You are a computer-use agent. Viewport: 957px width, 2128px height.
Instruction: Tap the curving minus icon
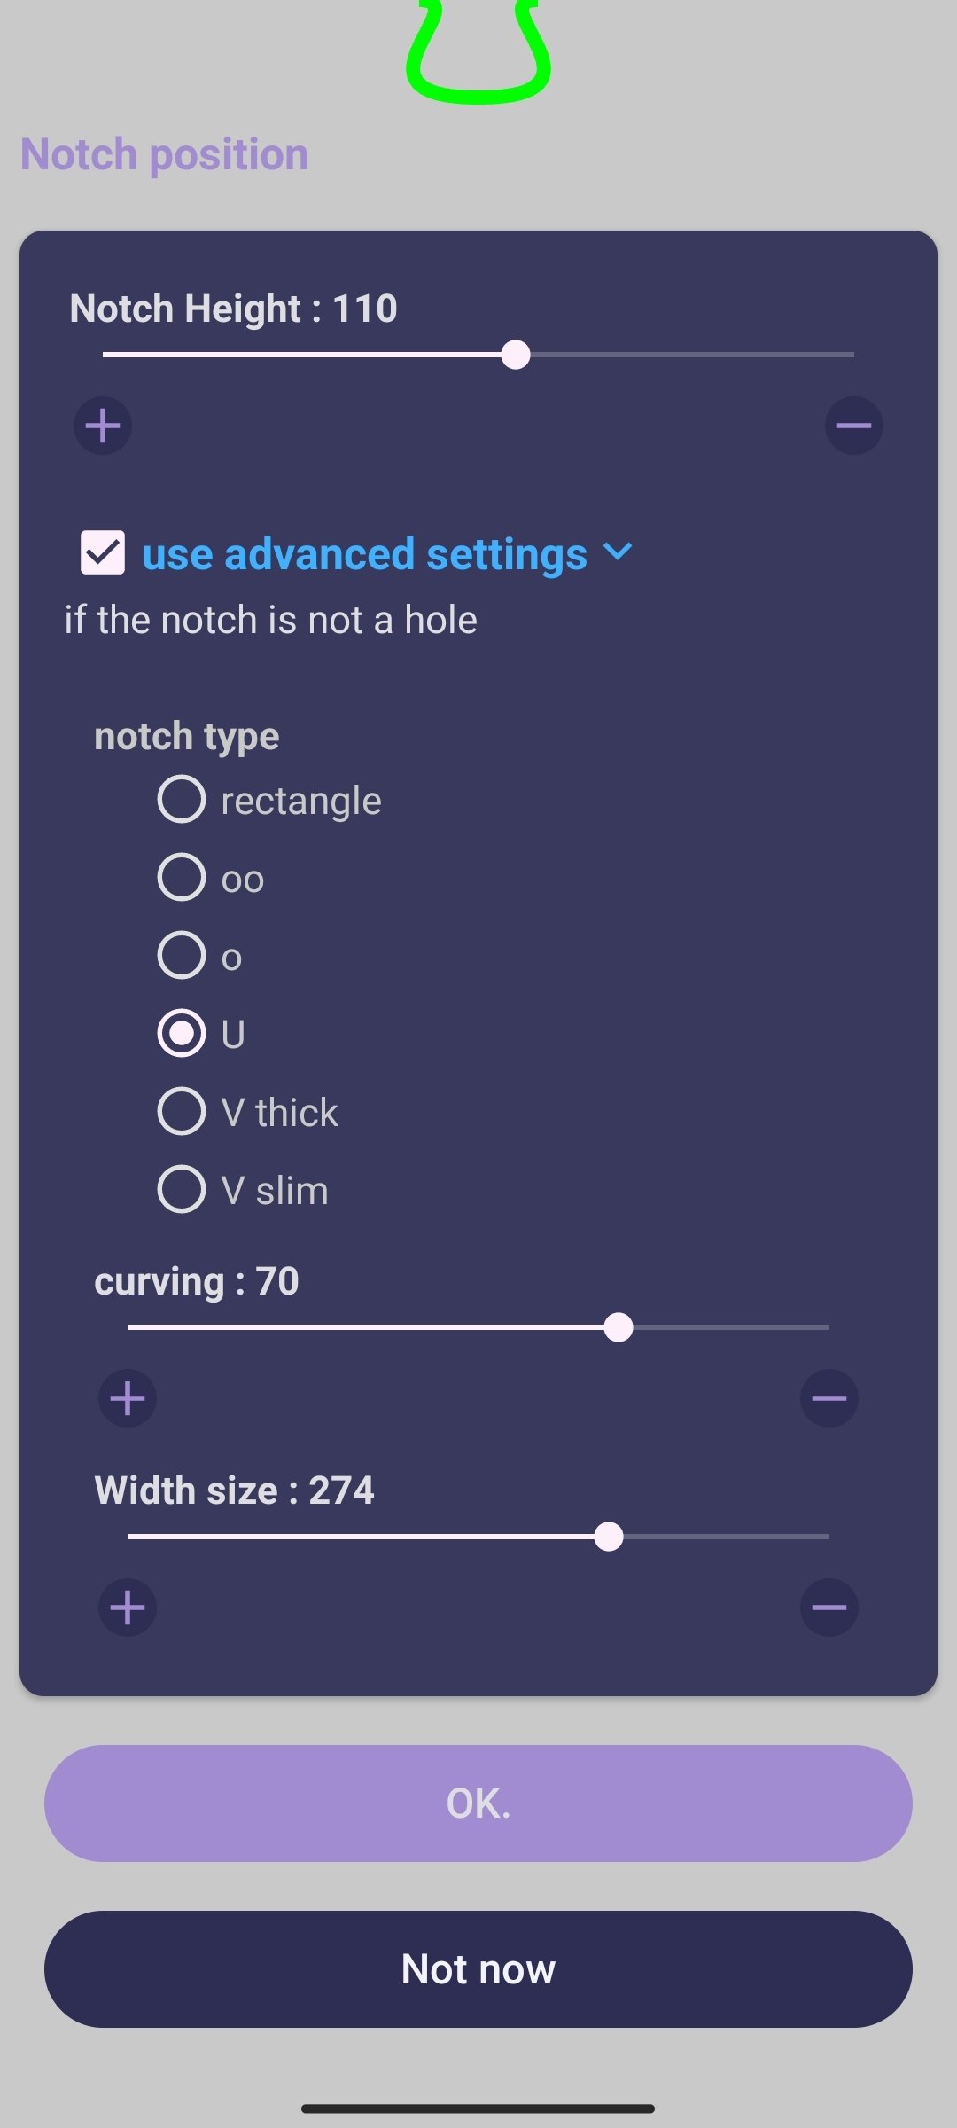[829, 1398]
